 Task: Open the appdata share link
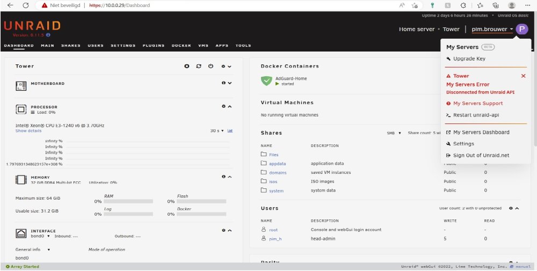(278, 164)
